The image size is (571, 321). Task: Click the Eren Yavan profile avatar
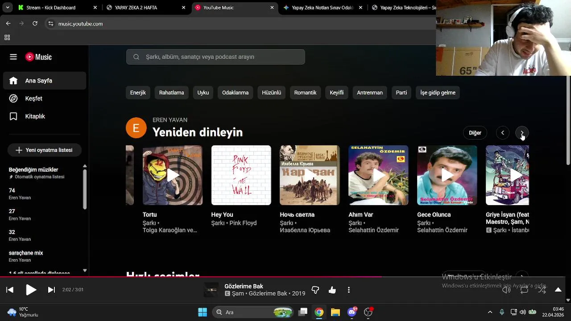(x=136, y=128)
